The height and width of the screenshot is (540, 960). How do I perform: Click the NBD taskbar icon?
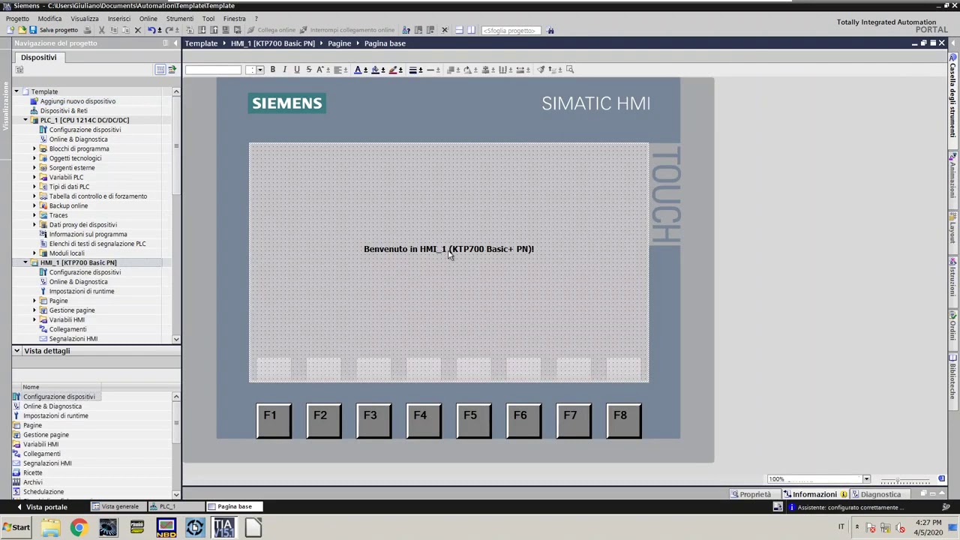pyautogui.click(x=166, y=527)
